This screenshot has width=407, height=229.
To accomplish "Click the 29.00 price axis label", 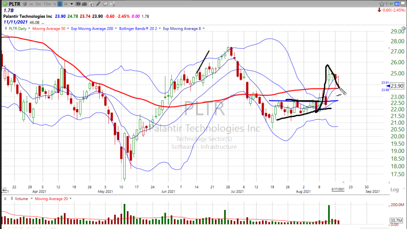I will 397,31.
